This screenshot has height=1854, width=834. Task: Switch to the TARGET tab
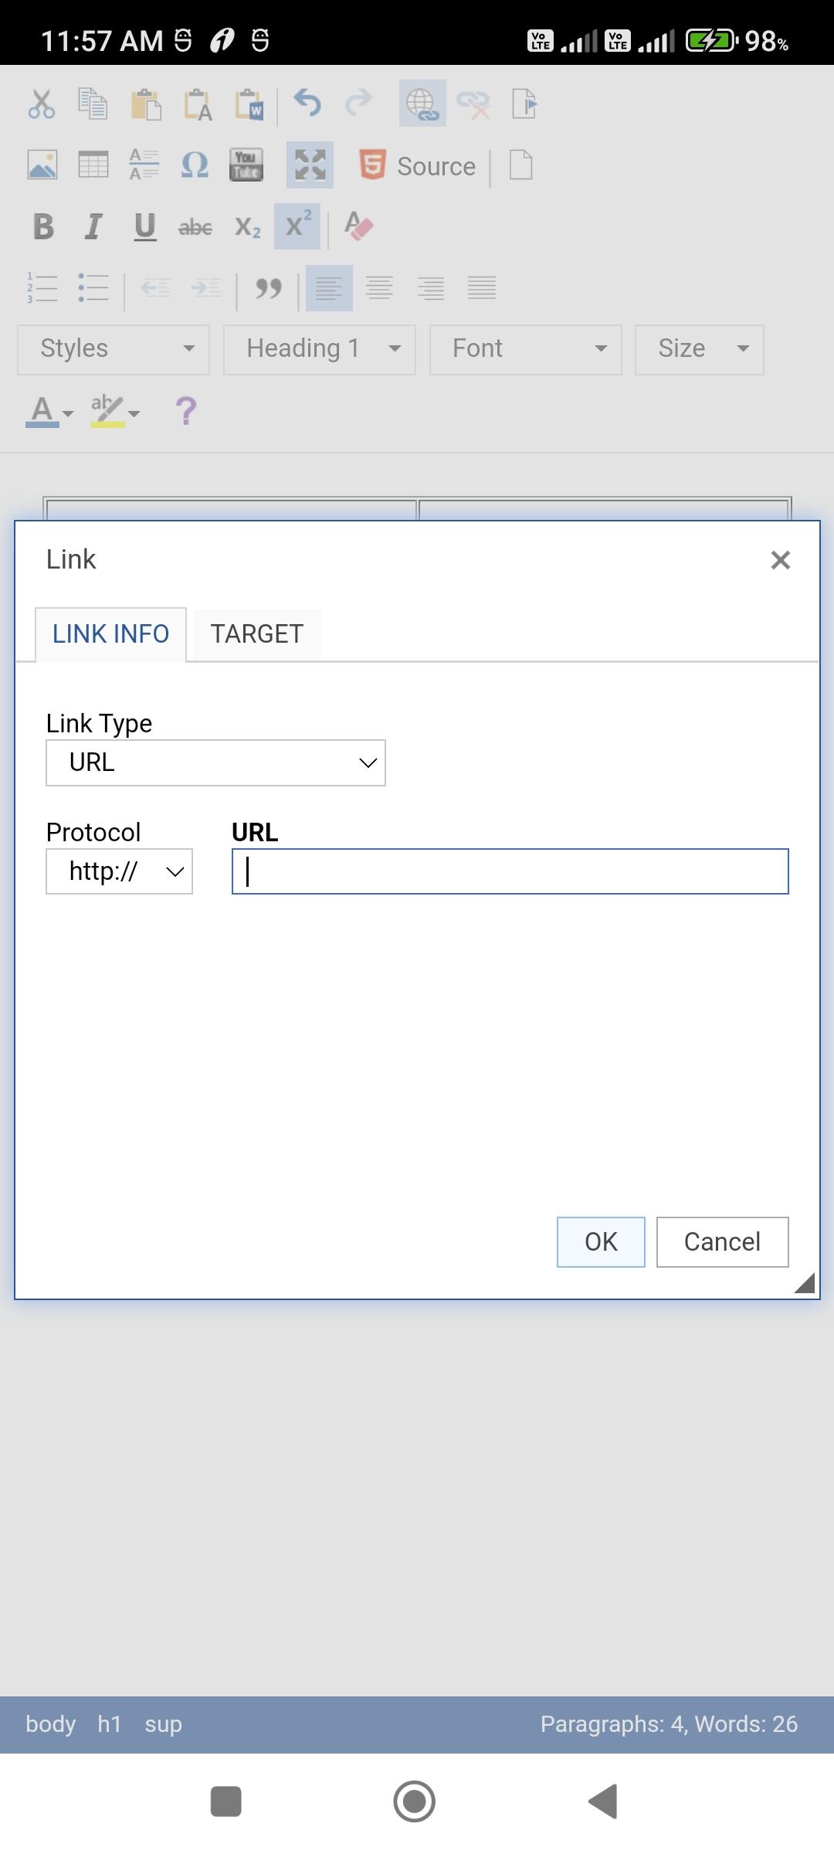click(x=256, y=634)
